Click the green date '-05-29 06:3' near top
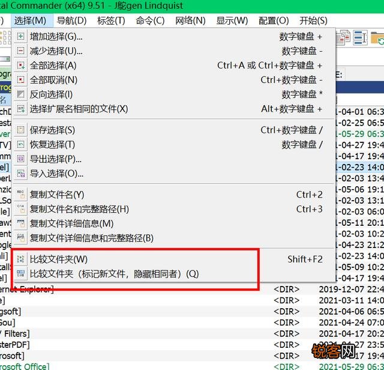This screenshot has height=370, width=384. [x=360, y=134]
